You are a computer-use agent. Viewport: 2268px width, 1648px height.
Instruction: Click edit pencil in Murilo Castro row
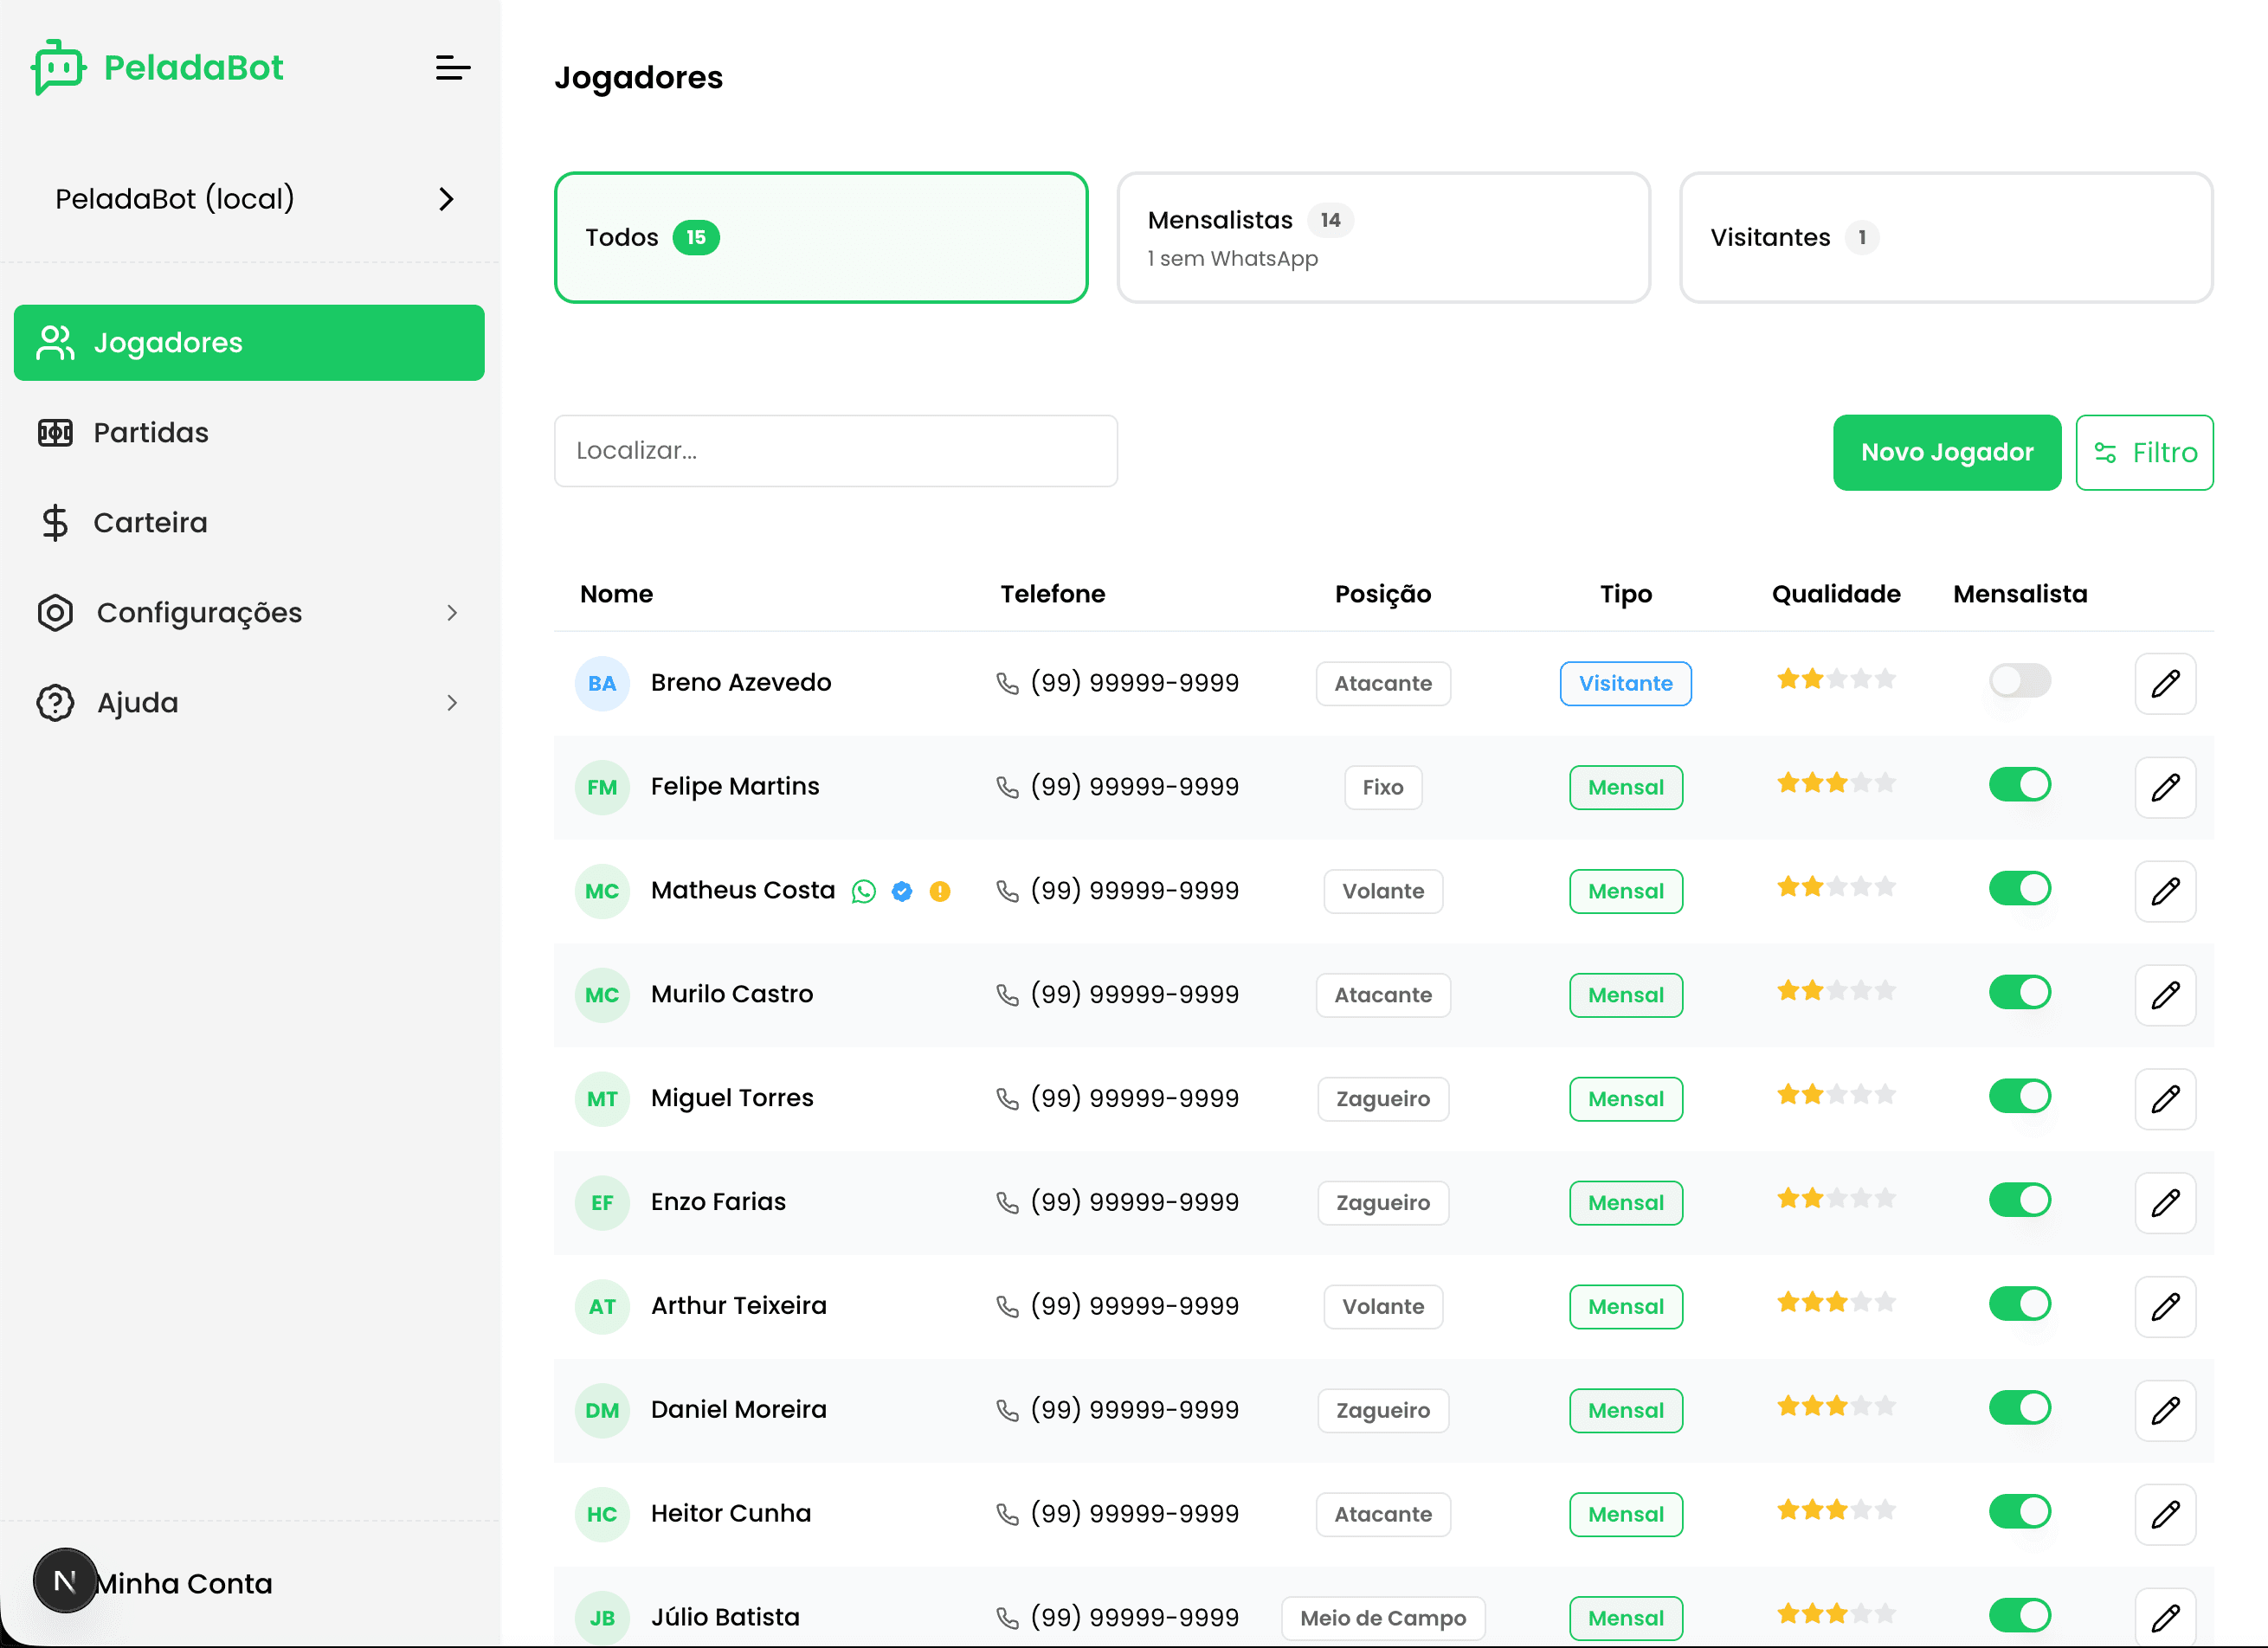pyautogui.click(x=2165, y=996)
